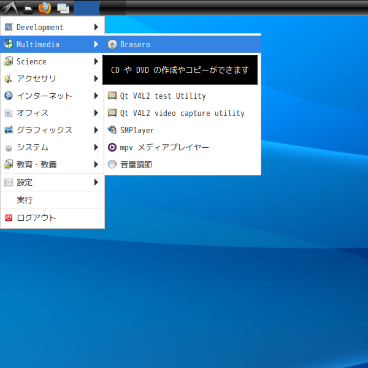Click the Firefox icon in the top panel
The image size is (368, 368).
coord(44,8)
